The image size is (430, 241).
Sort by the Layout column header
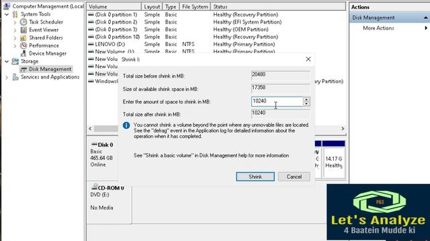coord(152,7)
